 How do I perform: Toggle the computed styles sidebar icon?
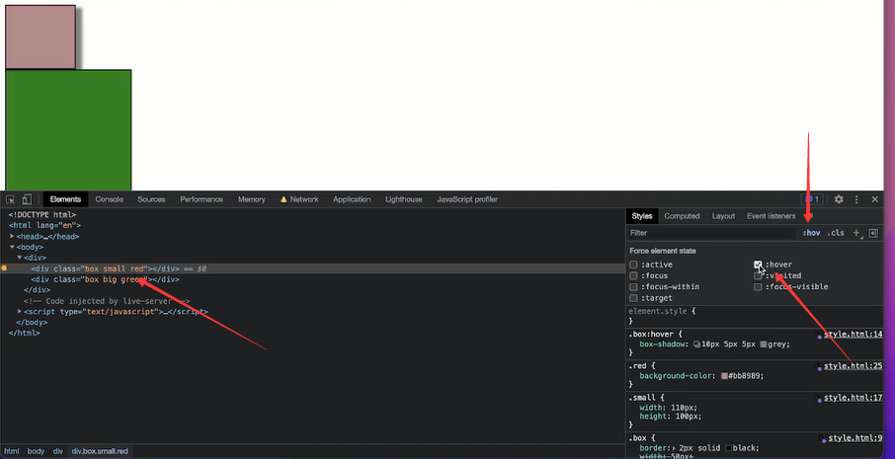[873, 233]
